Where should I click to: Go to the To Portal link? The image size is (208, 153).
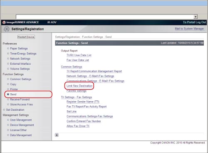tap(189, 22)
